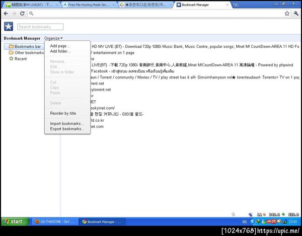Open bookmark 'HD MV LIVE (BT) - Download 720p'

[x=195, y=46]
